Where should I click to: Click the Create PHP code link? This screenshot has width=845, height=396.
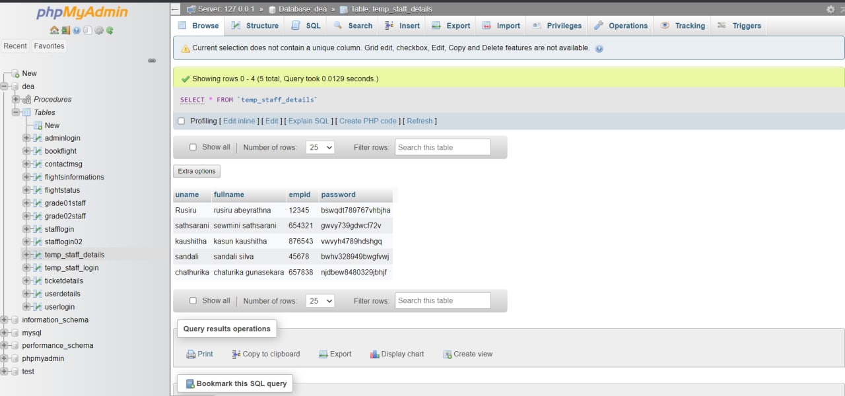[x=368, y=121]
